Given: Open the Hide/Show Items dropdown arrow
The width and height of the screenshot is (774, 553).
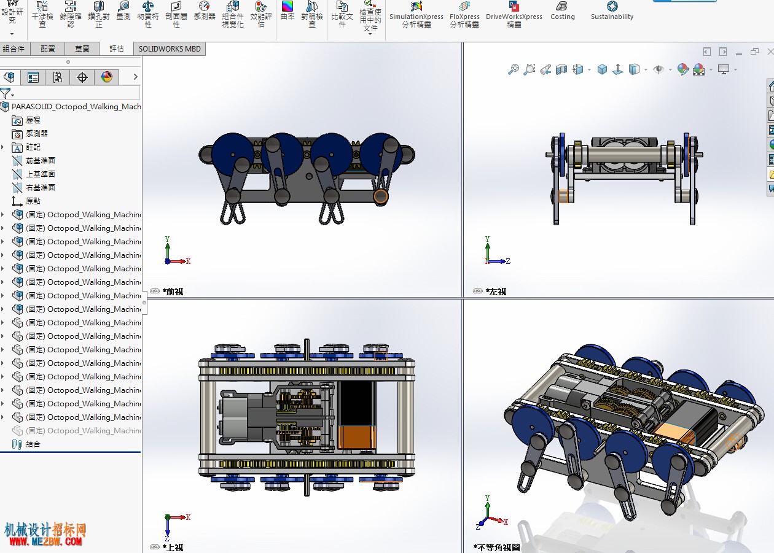Looking at the screenshot, I should click(670, 70).
